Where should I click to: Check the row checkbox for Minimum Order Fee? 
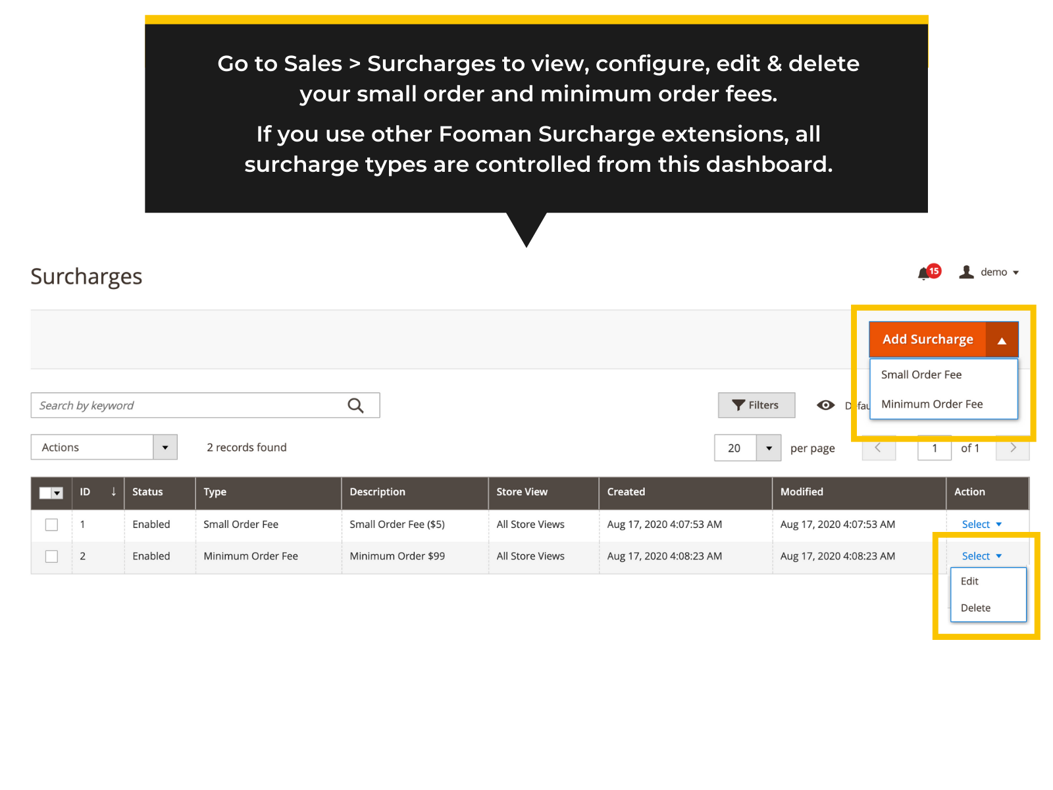[51, 556]
